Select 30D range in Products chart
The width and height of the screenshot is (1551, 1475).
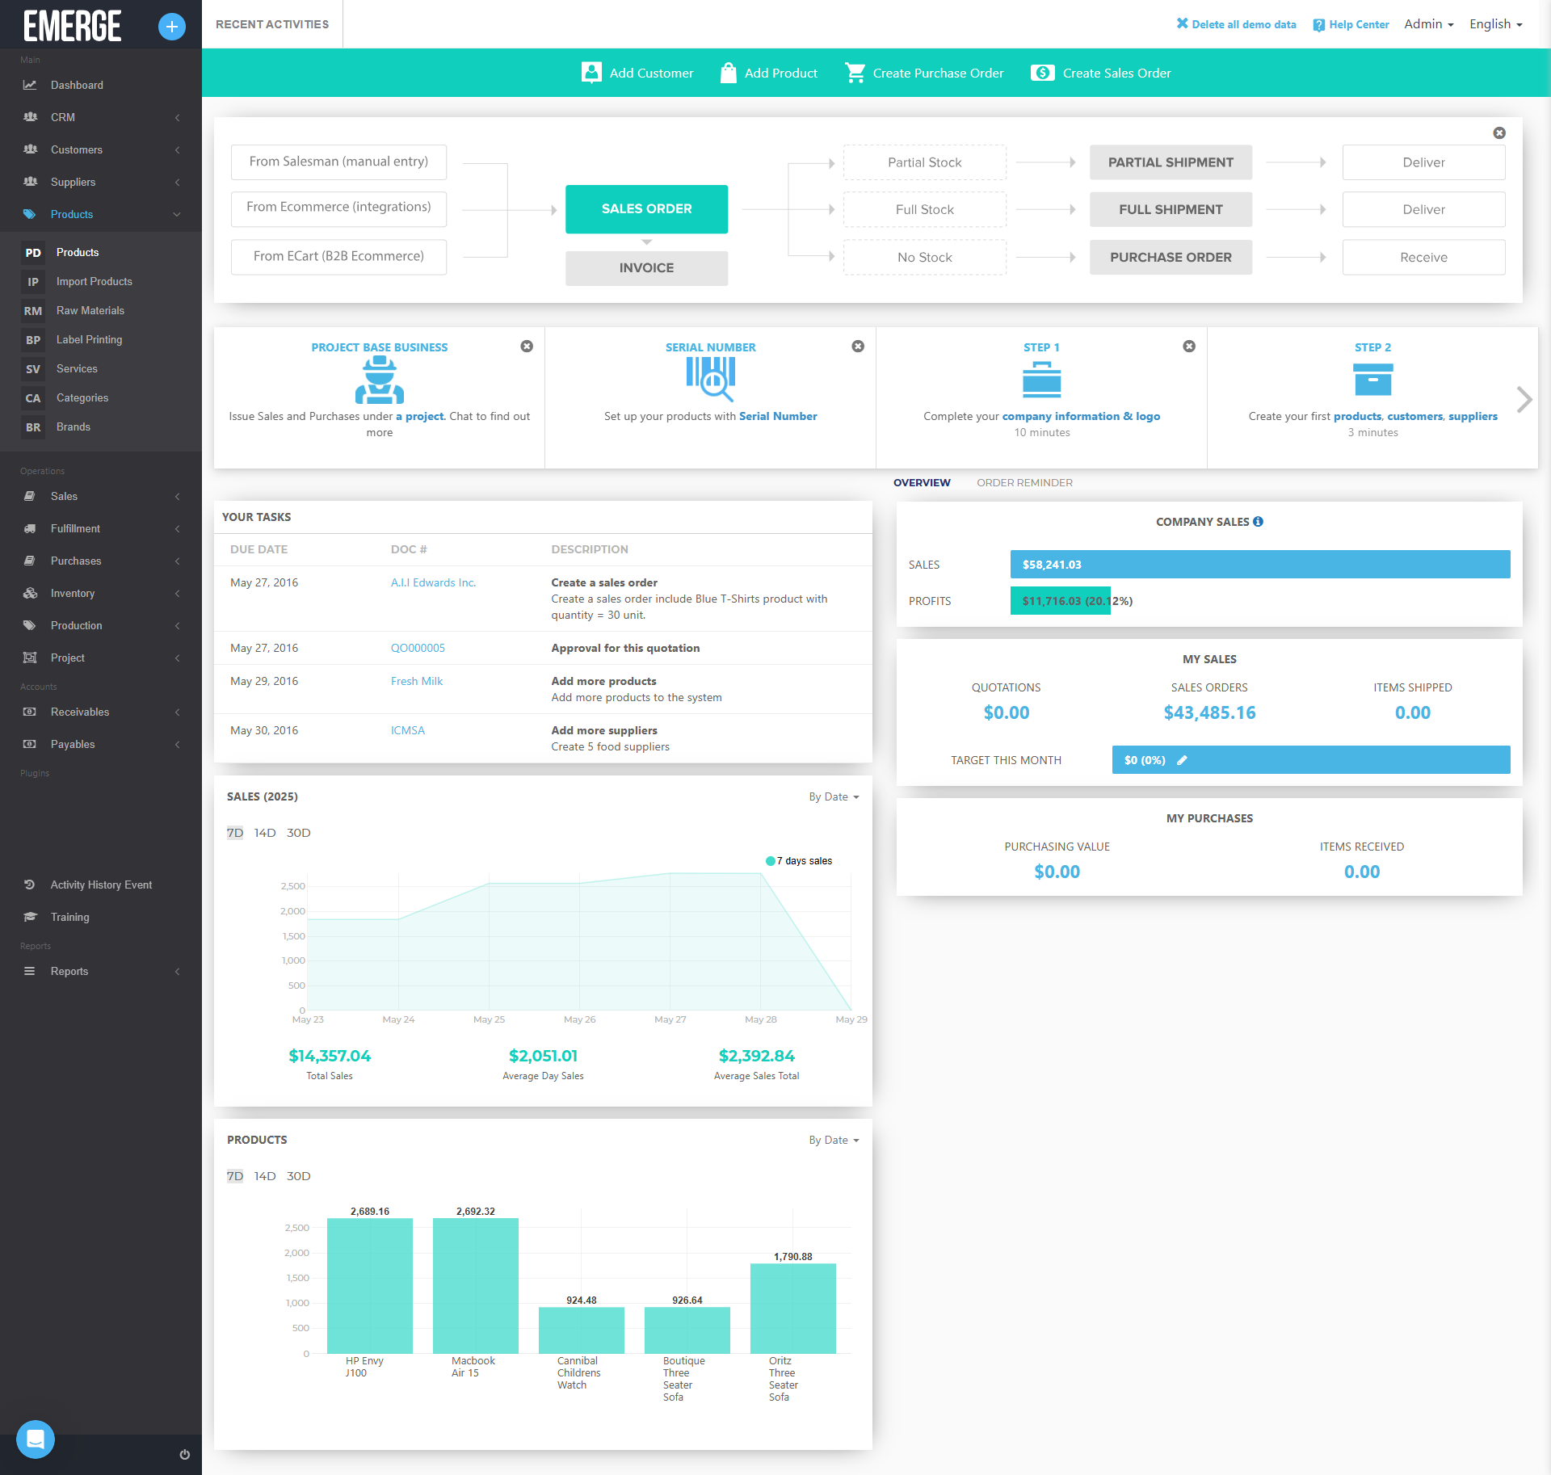point(298,1176)
